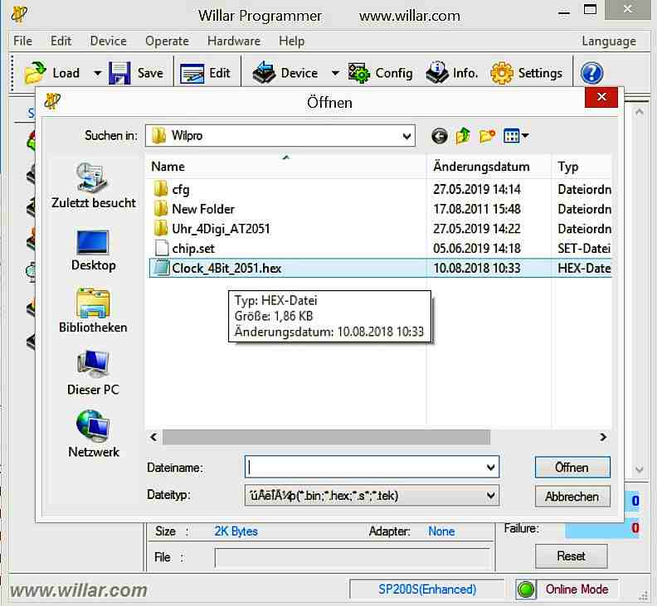The image size is (657, 606).
Task: Click the Reset button in main window
Action: click(571, 556)
